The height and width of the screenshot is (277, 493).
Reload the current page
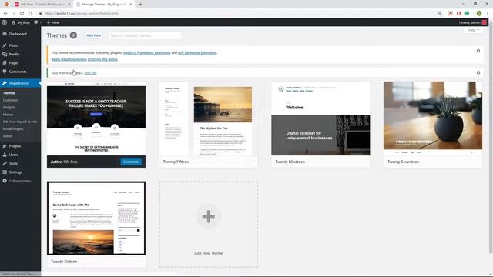point(22,14)
